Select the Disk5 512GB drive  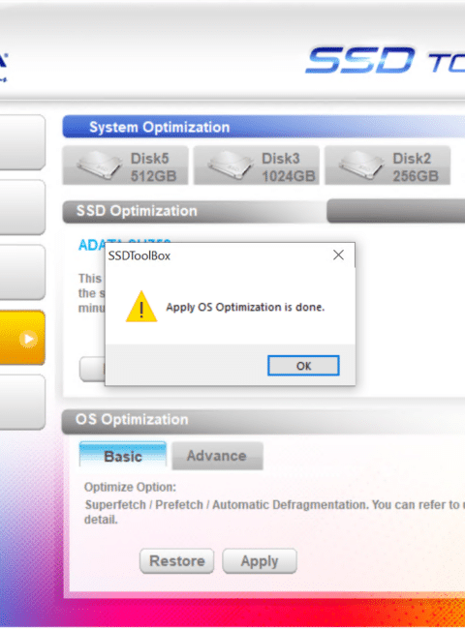tap(125, 165)
